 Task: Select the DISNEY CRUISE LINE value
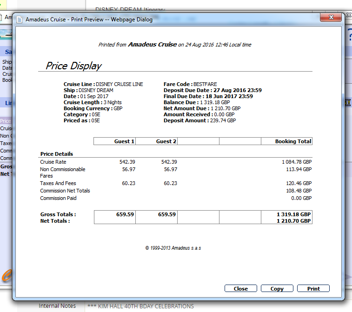pos(119,84)
